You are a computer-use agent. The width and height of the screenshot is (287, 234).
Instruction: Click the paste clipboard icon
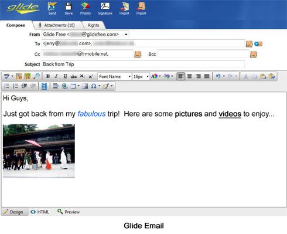click(x=263, y=76)
